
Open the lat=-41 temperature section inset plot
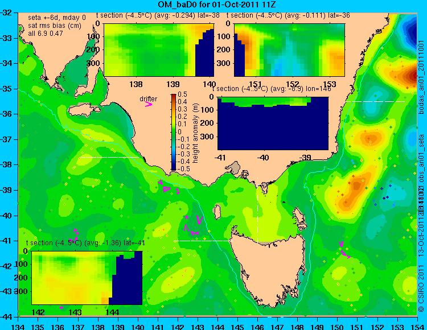(87, 278)
